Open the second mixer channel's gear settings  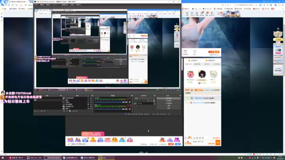click(130, 109)
